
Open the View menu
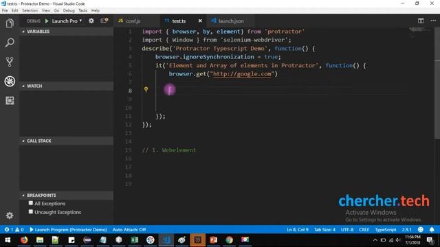(x=46, y=10)
